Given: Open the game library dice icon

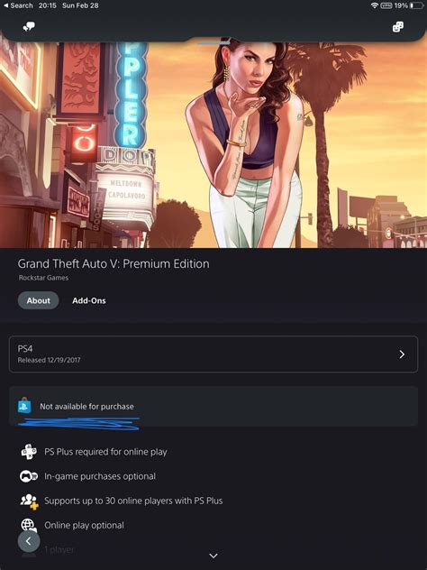Looking at the screenshot, I should pos(398,26).
